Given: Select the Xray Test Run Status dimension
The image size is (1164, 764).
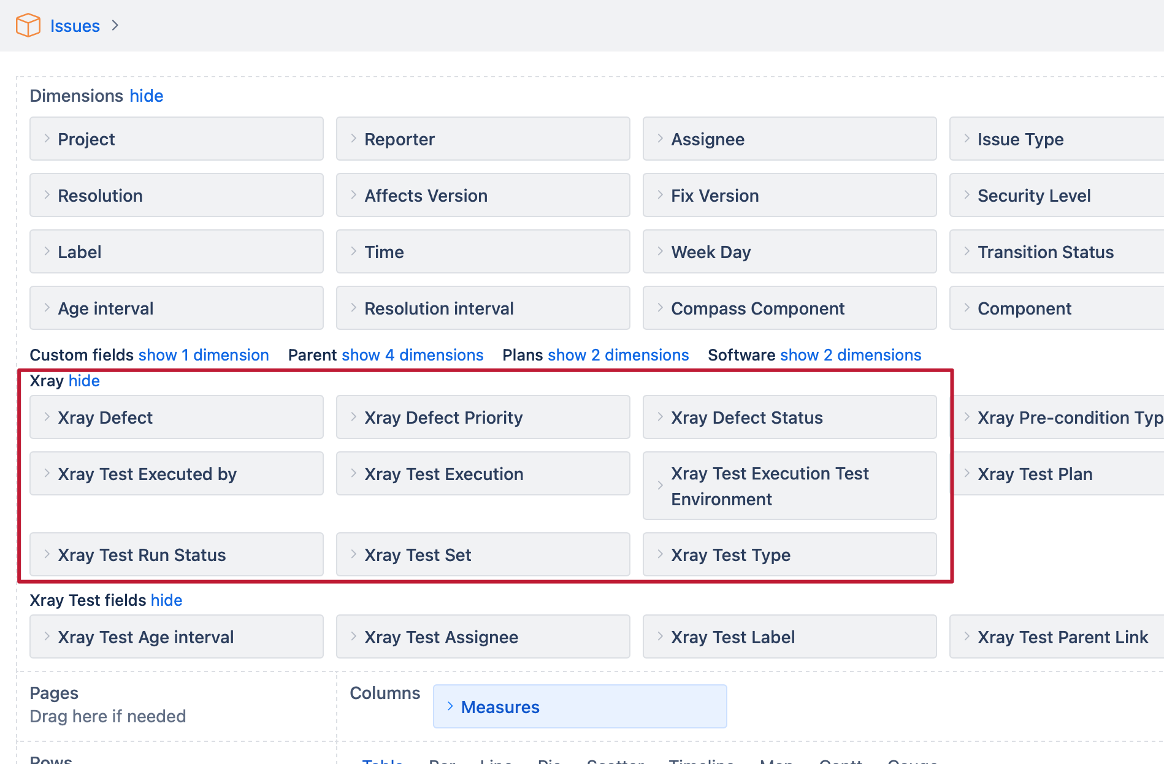Looking at the screenshot, I should [x=142, y=555].
